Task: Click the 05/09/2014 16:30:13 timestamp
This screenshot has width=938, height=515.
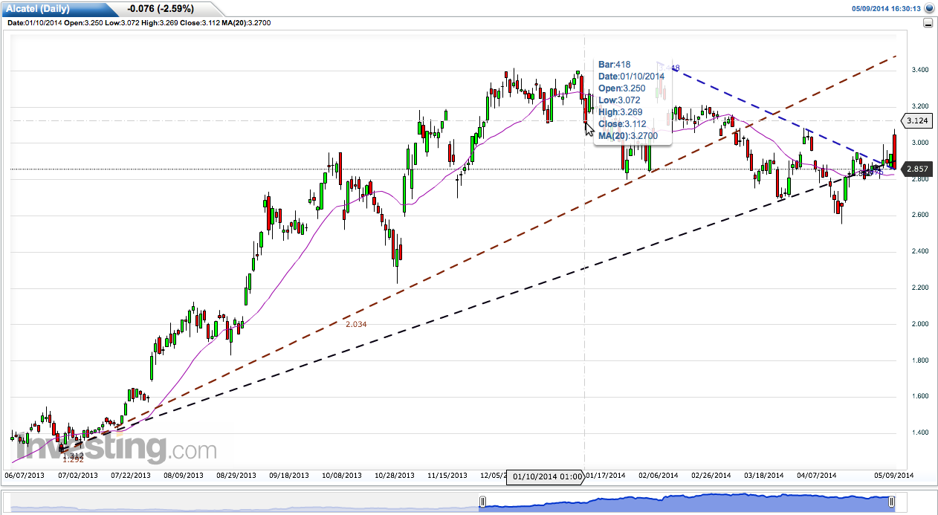Action: point(886,9)
